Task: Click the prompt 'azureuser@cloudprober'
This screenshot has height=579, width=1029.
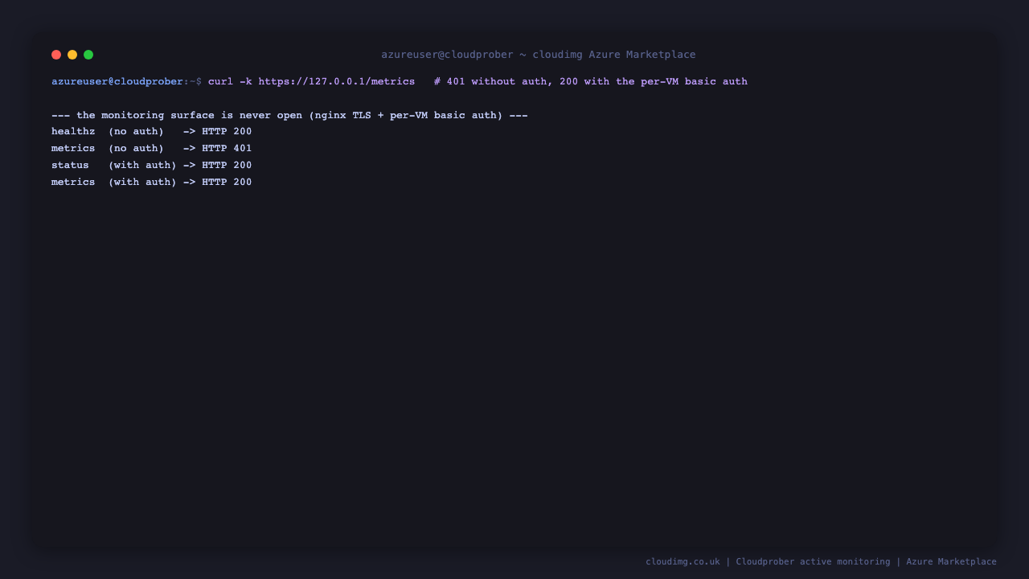Action: pyautogui.click(x=117, y=81)
